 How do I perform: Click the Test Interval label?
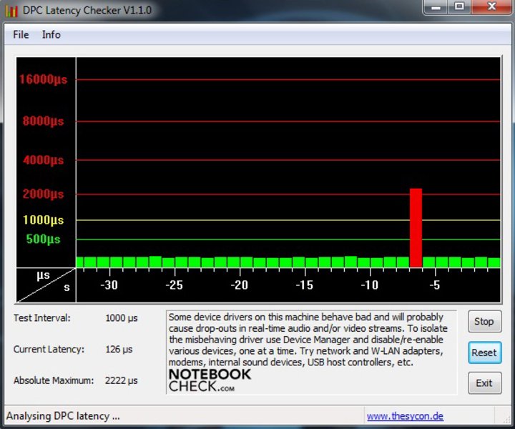[41, 318]
